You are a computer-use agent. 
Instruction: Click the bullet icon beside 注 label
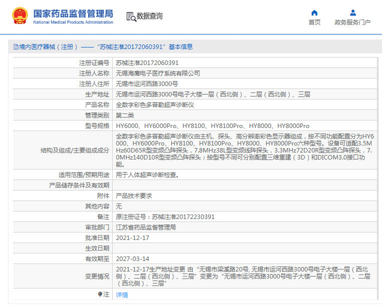click(x=100, y=294)
